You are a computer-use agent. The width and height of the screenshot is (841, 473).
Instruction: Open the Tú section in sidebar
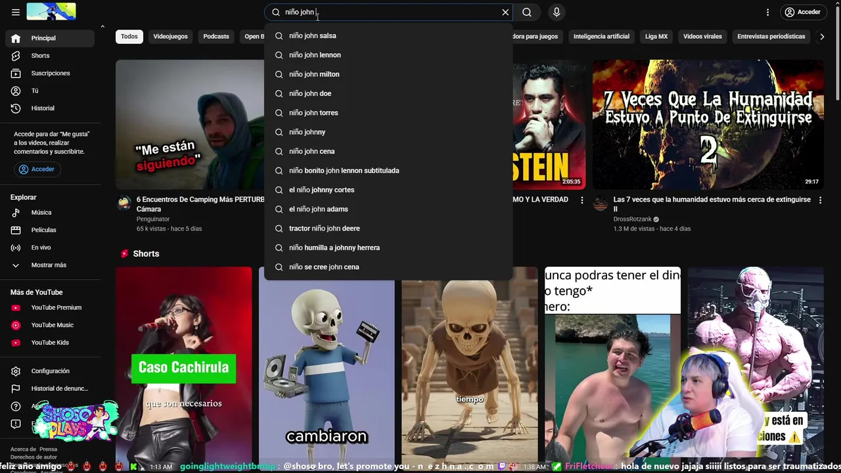(x=50, y=91)
